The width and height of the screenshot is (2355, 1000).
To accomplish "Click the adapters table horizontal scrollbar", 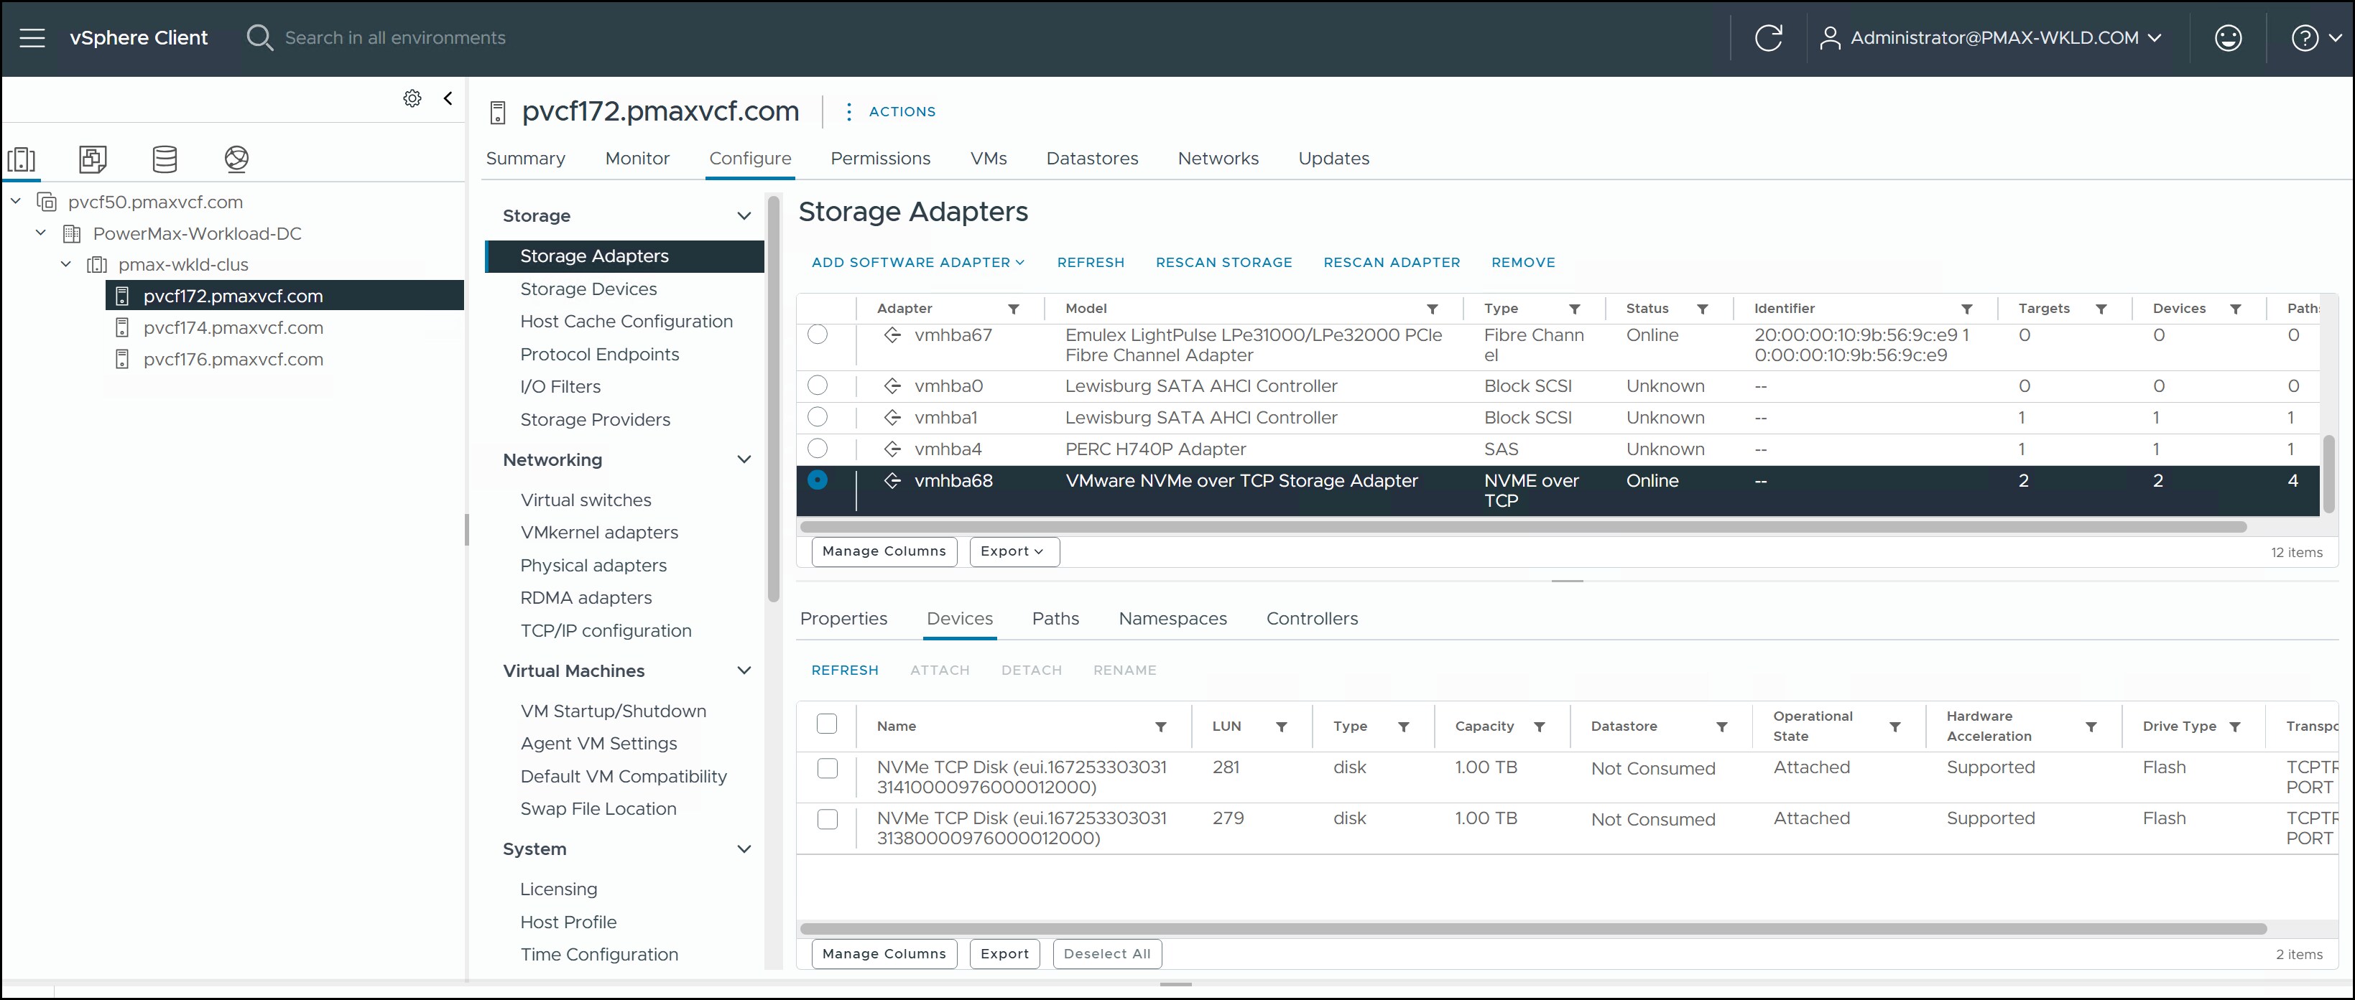I will [x=1522, y=527].
